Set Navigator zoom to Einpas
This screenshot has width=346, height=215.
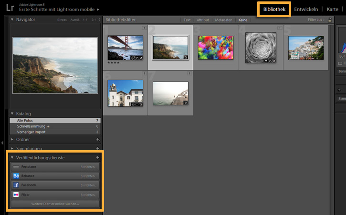pos(62,20)
